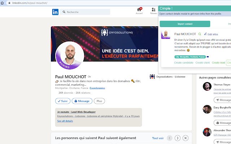Open the Coordonnées contact link
Viewport: 231px width, 144px height.
[97, 88]
